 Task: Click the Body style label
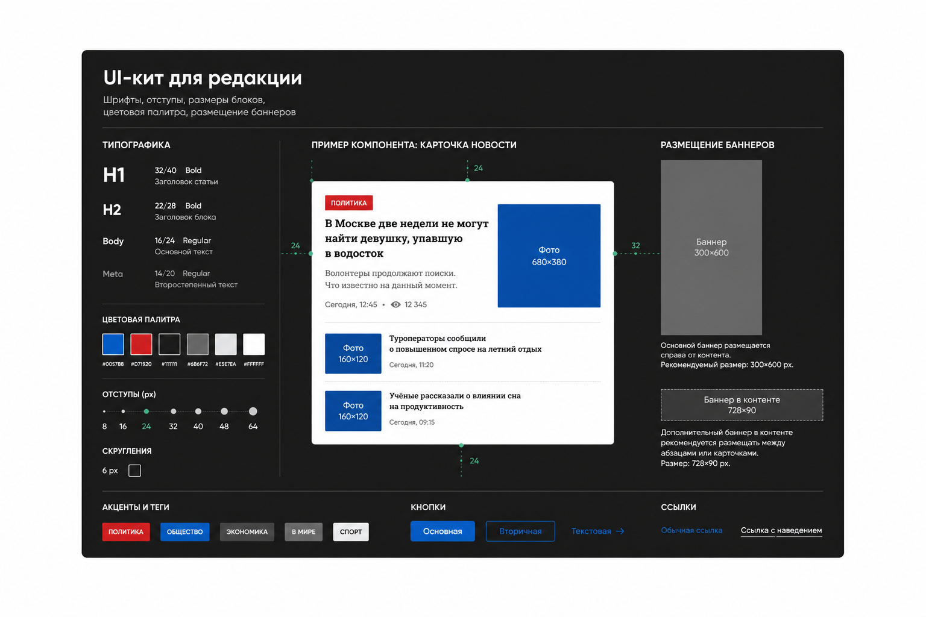113,241
